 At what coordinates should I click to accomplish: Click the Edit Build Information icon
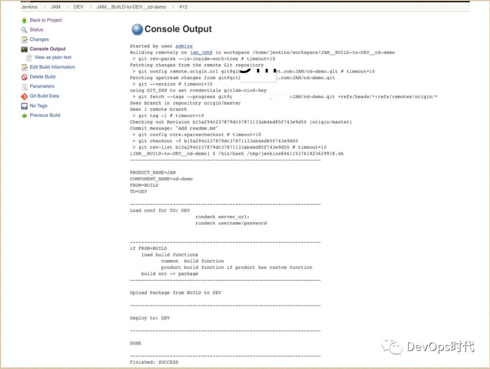pos(24,68)
